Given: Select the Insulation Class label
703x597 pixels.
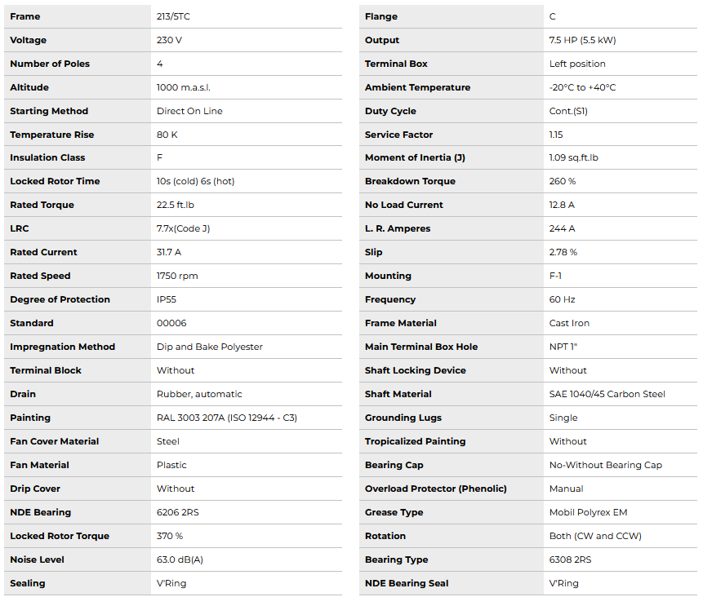Looking at the screenshot, I should point(47,157).
